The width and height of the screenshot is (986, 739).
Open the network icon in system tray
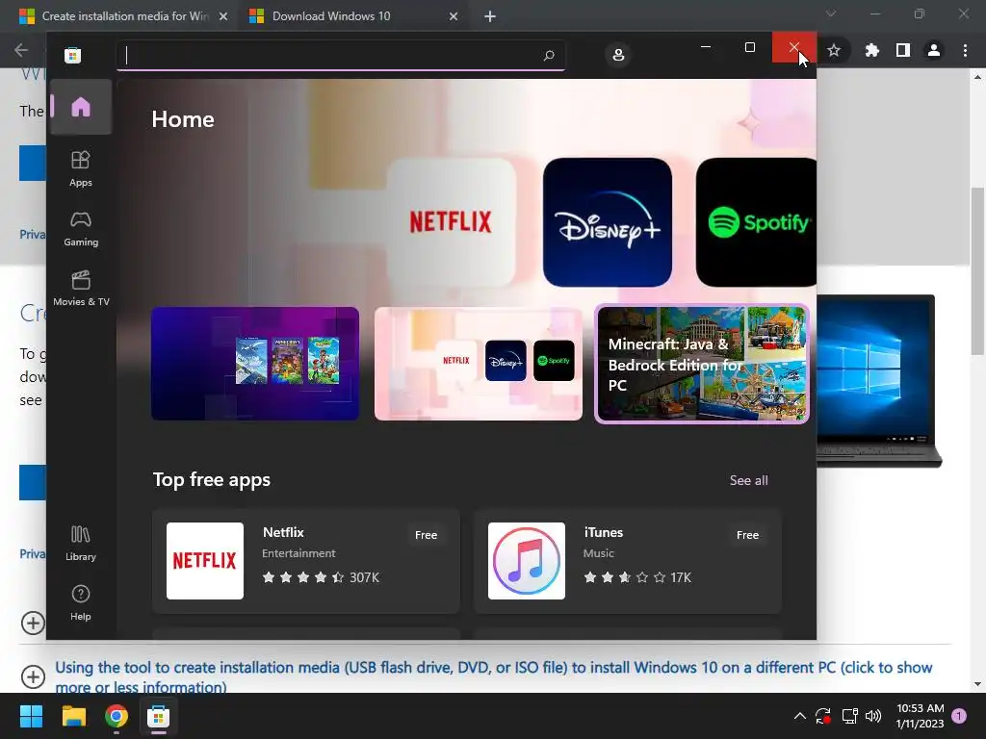849,716
